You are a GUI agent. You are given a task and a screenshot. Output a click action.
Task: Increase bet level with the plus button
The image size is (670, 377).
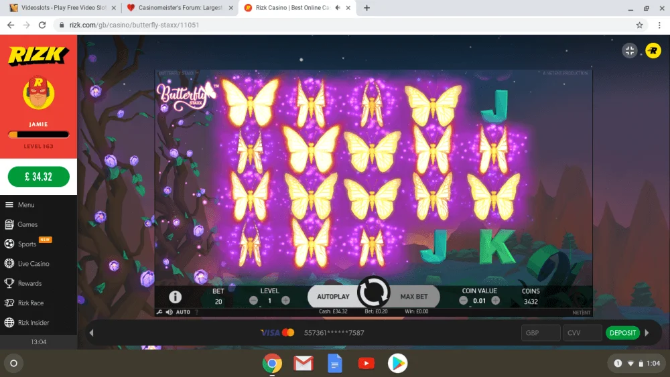286,301
